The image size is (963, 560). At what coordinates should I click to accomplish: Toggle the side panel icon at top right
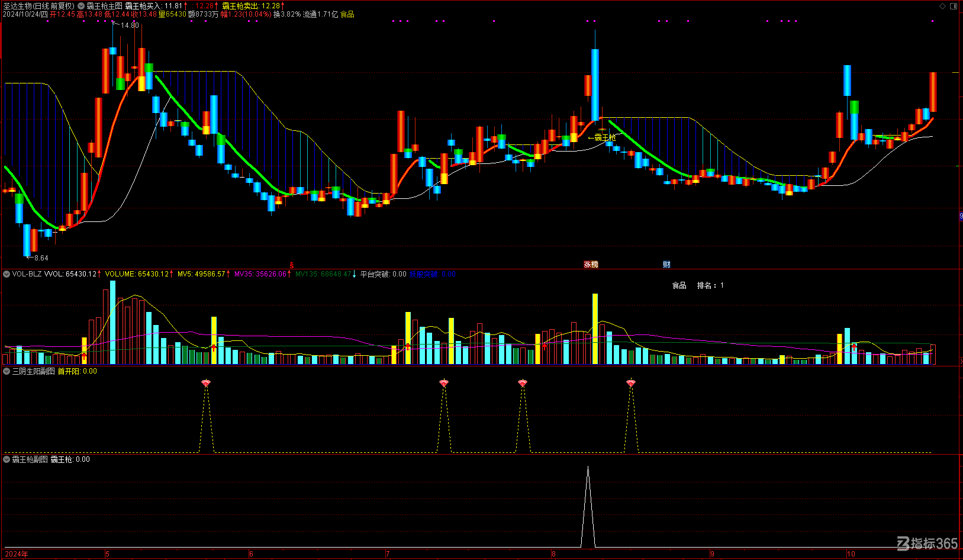pos(954,6)
